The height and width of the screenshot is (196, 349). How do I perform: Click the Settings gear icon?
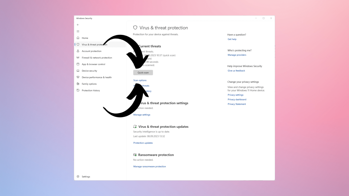point(78,177)
